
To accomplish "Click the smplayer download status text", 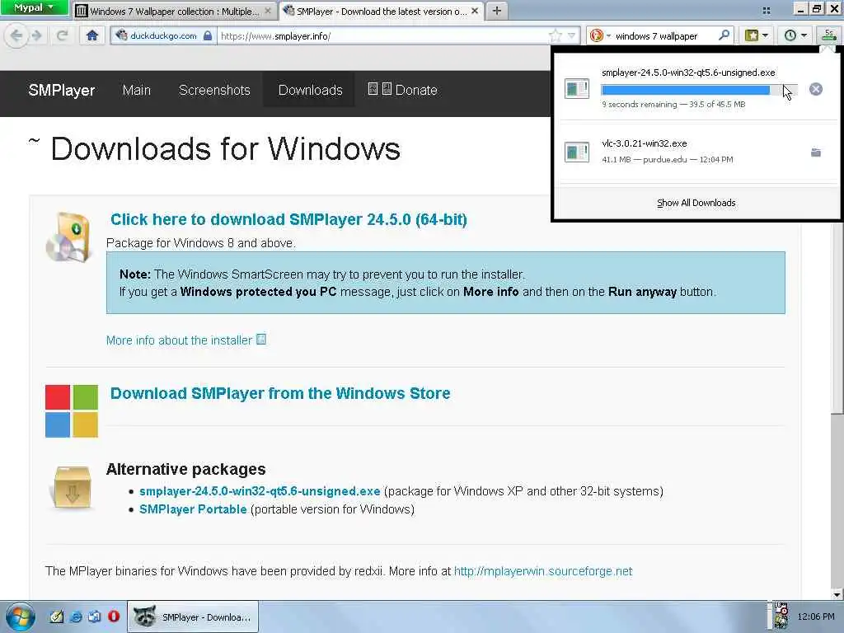I will click(x=673, y=105).
